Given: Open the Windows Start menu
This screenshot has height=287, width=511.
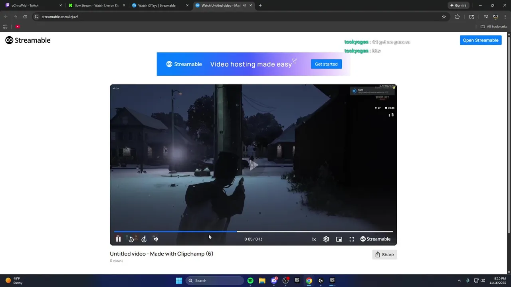Looking at the screenshot, I should coord(179,281).
